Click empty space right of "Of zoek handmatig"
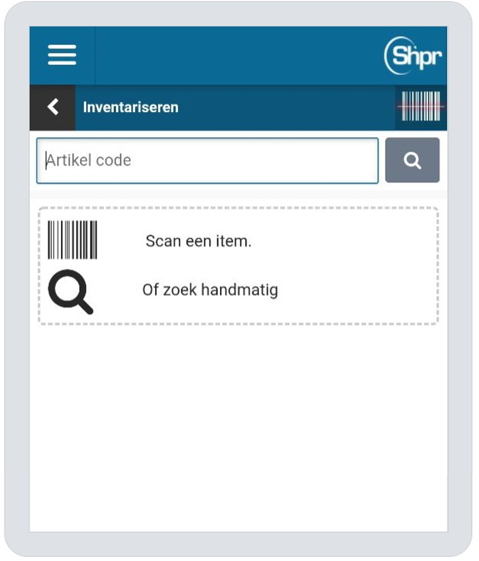This screenshot has height=561, width=479. coord(358,290)
